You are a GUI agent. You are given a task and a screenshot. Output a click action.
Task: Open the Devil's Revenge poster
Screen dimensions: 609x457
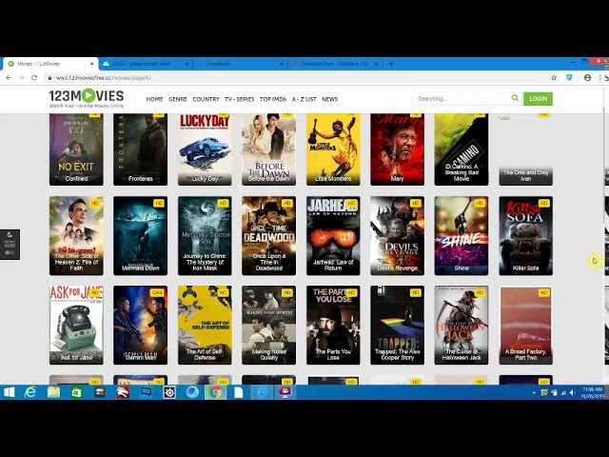click(x=398, y=235)
